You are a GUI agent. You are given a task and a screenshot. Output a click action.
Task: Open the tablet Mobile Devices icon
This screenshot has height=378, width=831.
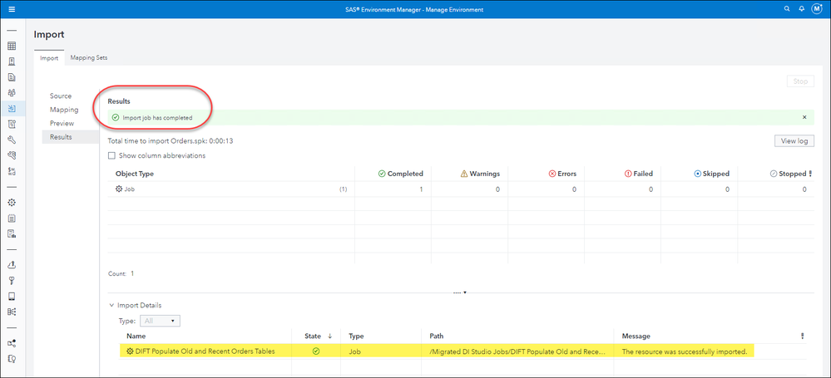tap(12, 296)
